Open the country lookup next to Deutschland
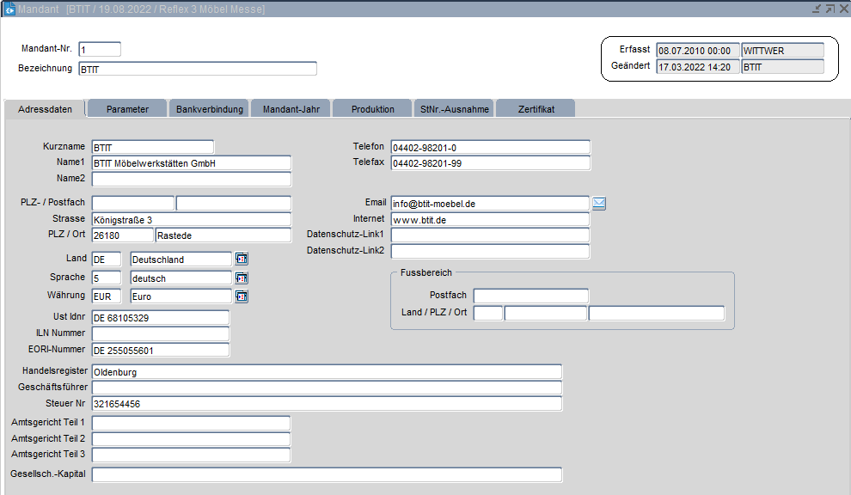The image size is (851, 495). pyautogui.click(x=242, y=259)
